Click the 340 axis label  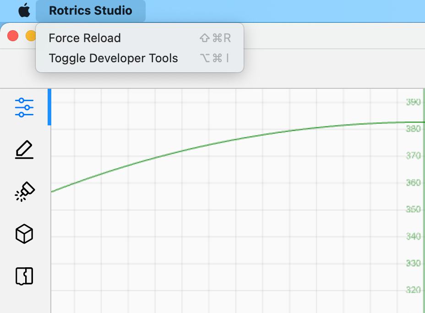pyautogui.click(x=413, y=237)
